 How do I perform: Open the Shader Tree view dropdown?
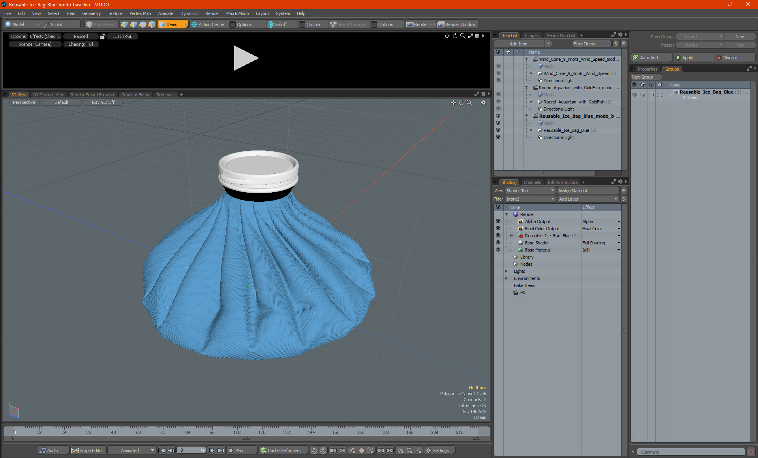pyautogui.click(x=530, y=191)
